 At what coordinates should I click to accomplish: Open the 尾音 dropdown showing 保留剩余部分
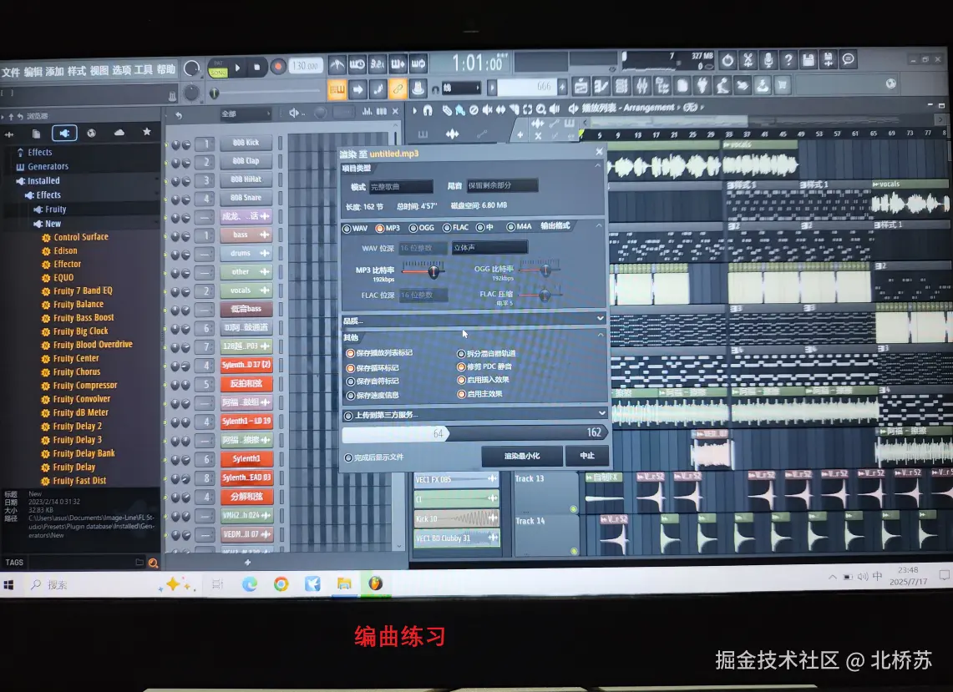point(502,185)
